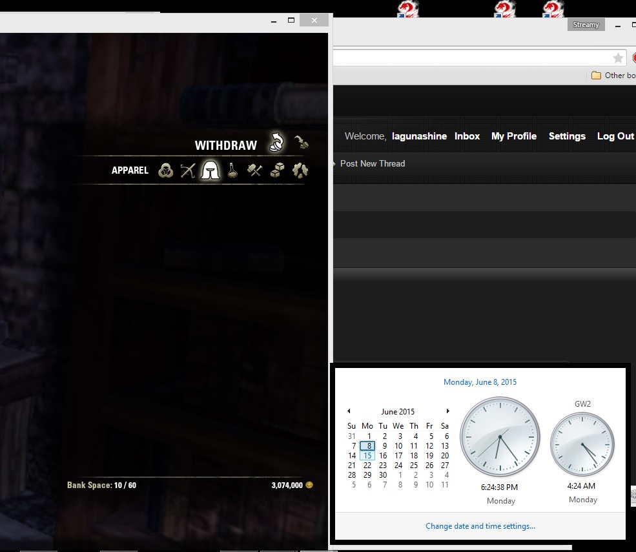Go to previous month in calendar
This screenshot has width=636, height=552.
(x=349, y=411)
